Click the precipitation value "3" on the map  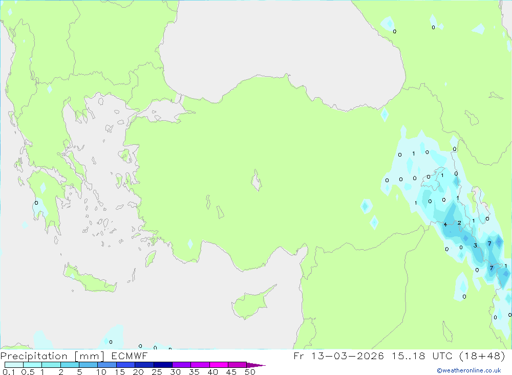coord(475,246)
